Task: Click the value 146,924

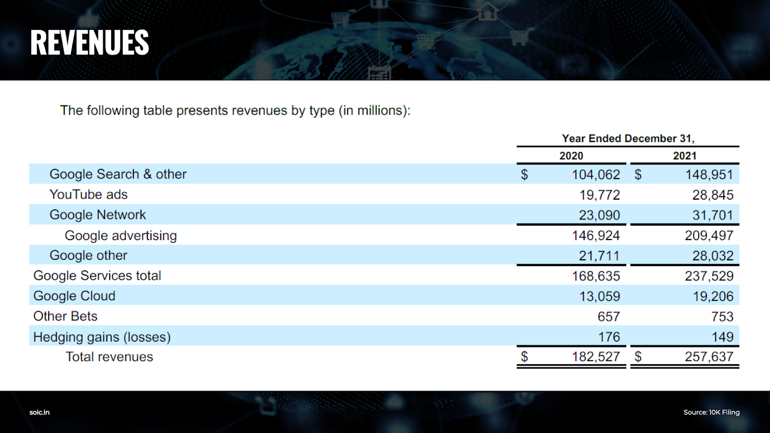Action: tap(596, 236)
